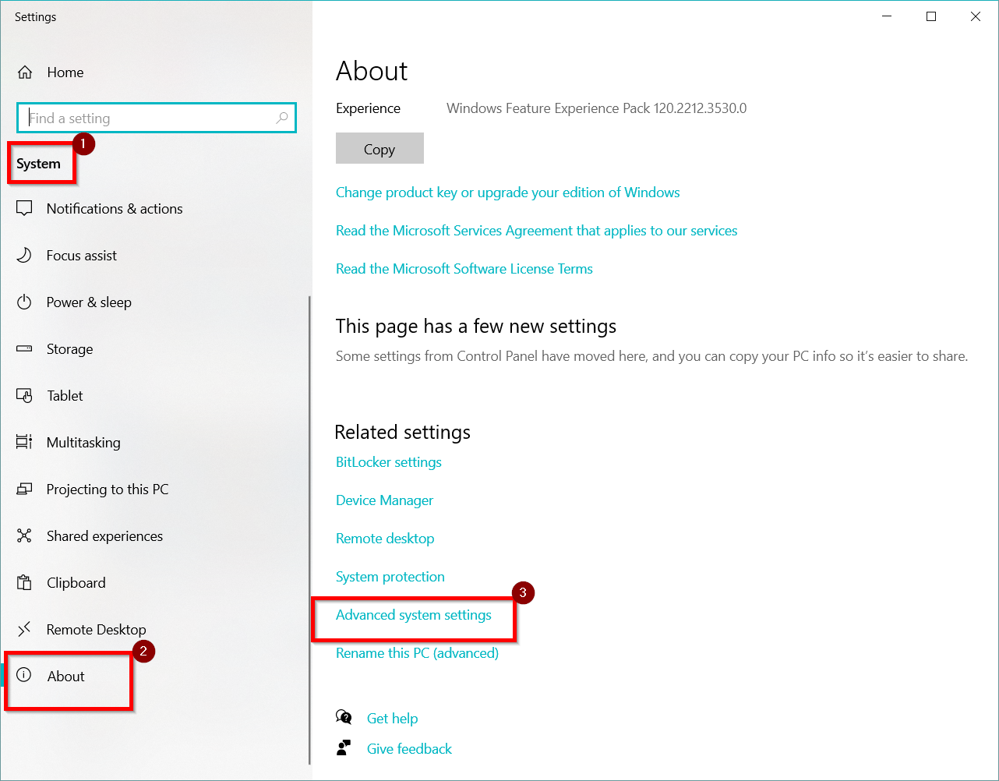Screen dimensions: 999x781
Task: Click the Give feedback option
Action: [x=409, y=748]
